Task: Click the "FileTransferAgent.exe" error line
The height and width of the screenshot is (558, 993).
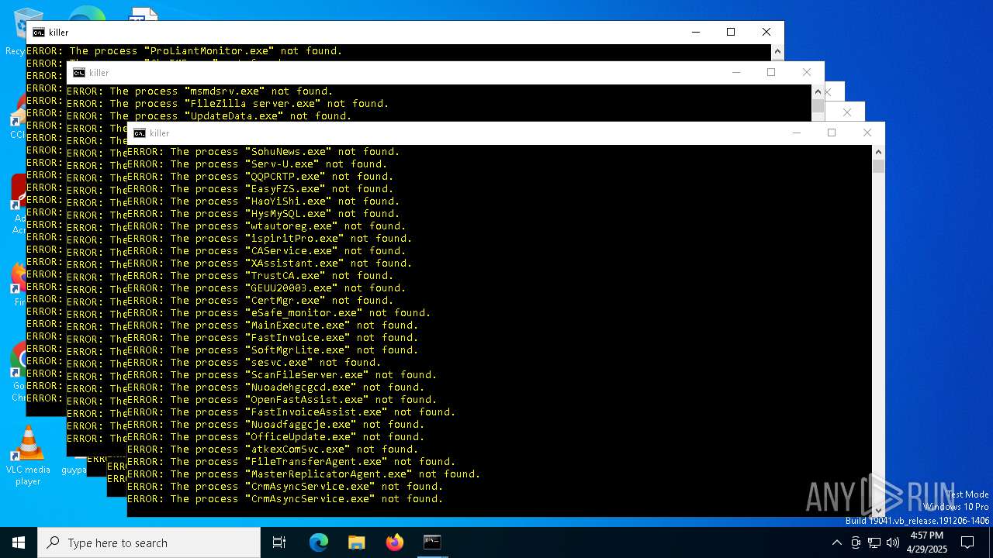Action: [292, 462]
